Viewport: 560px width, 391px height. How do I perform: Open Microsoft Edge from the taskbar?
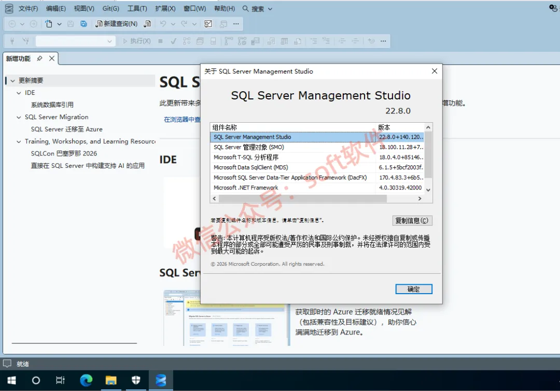[86, 380]
